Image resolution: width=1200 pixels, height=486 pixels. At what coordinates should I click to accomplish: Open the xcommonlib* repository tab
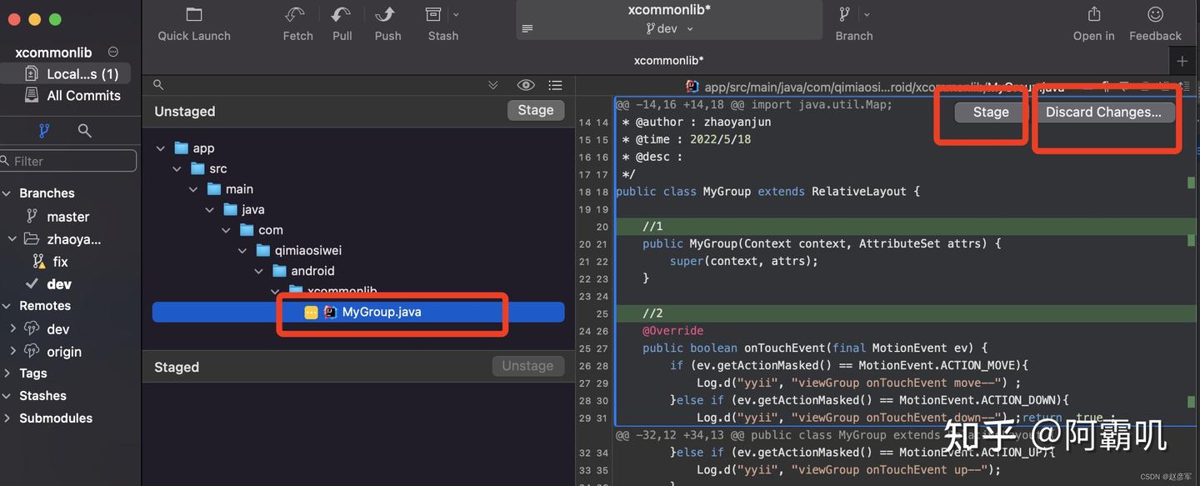tap(668, 60)
